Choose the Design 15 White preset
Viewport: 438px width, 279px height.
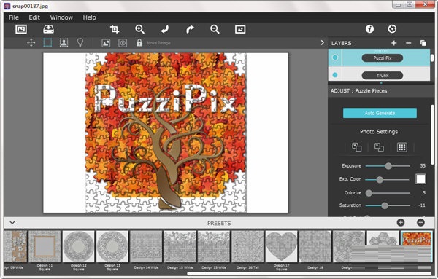tap(180, 246)
